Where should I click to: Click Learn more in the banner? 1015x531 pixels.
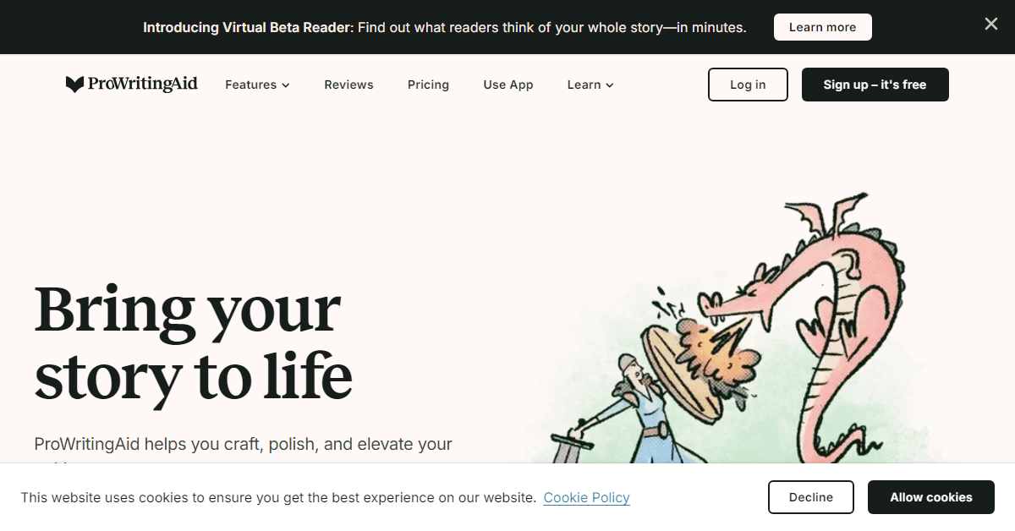[x=822, y=27]
